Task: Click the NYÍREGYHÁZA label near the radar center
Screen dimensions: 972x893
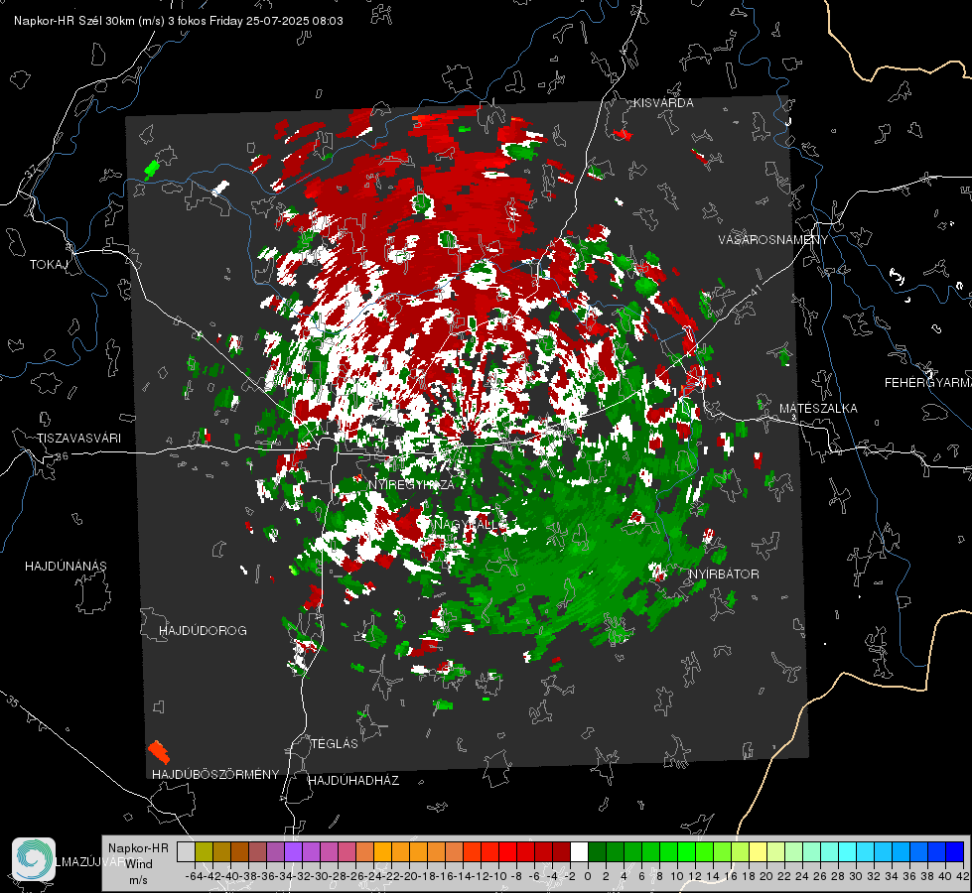Action: [x=412, y=484]
